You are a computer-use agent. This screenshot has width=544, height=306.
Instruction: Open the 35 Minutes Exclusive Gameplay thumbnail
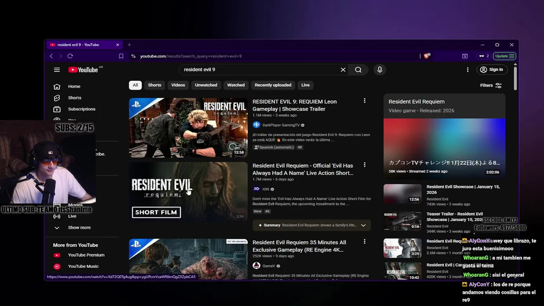188,259
